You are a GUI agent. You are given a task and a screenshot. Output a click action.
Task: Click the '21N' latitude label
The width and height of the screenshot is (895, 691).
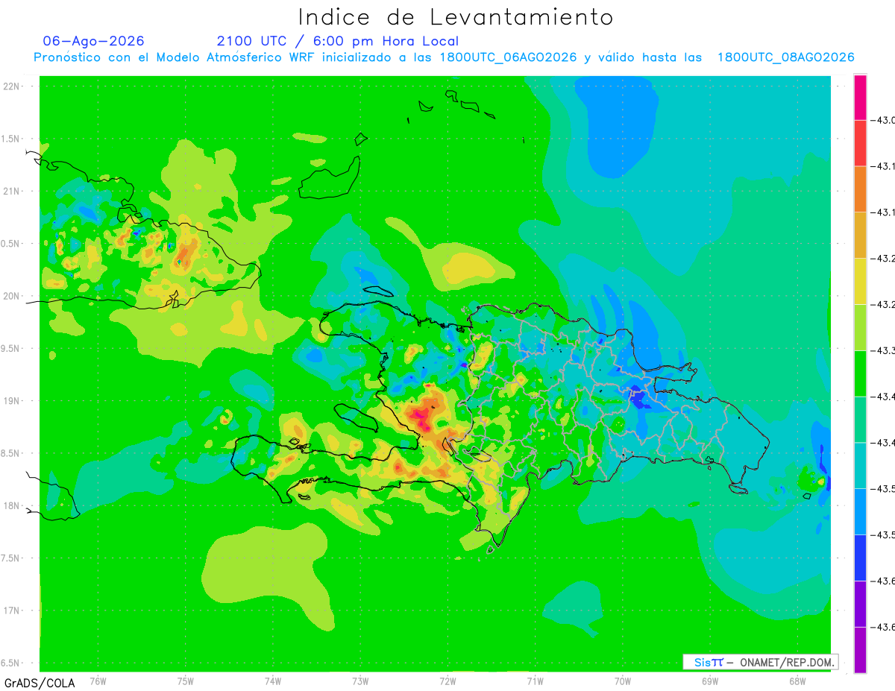pos(11,191)
